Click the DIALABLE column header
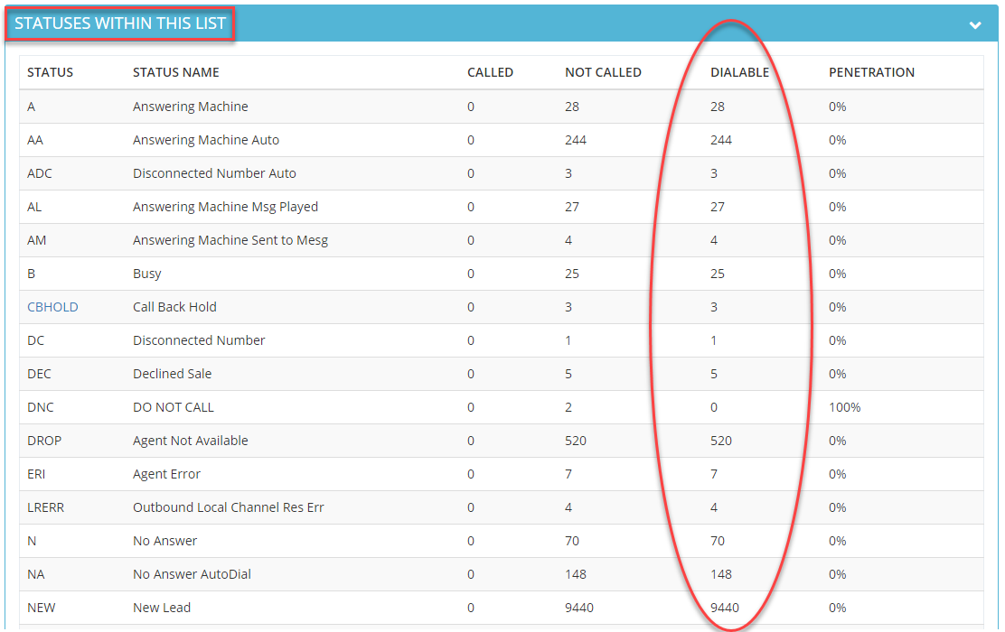Image resolution: width=1005 pixels, height=632 pixels. click(x=739, y=72)
